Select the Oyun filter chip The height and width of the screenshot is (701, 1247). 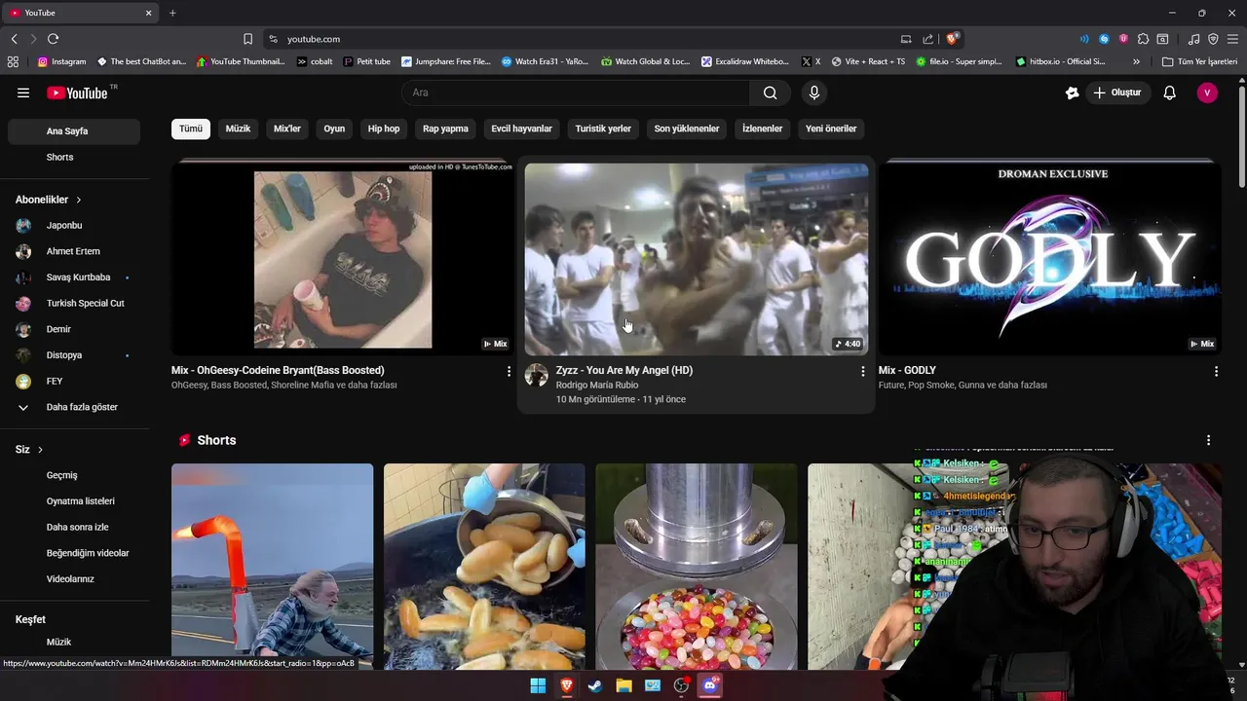point(334,129)
